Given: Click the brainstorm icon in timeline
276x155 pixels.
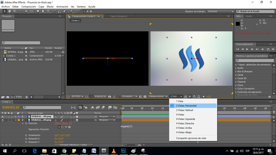Looking at the screenshot, I should click(110, 107).
